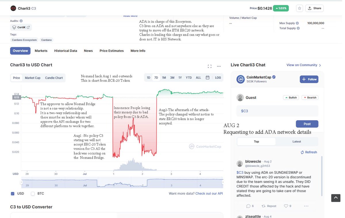Open the chart three-dots options menu
The width and height of the screenshot is (345, 218).
point(219,66)
